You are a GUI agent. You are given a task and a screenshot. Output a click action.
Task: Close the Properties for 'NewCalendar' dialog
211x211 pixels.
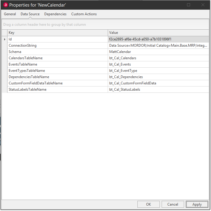tap(203, 5)
